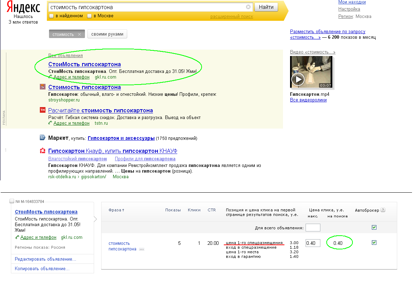This screenshot has height=304, width=418.
Task: Click the Показы column header
Action: [x=173, y=210]
